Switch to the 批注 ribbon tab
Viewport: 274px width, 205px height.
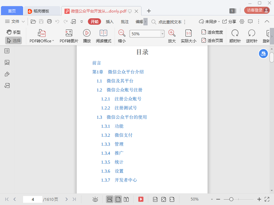tap(124, 22)
